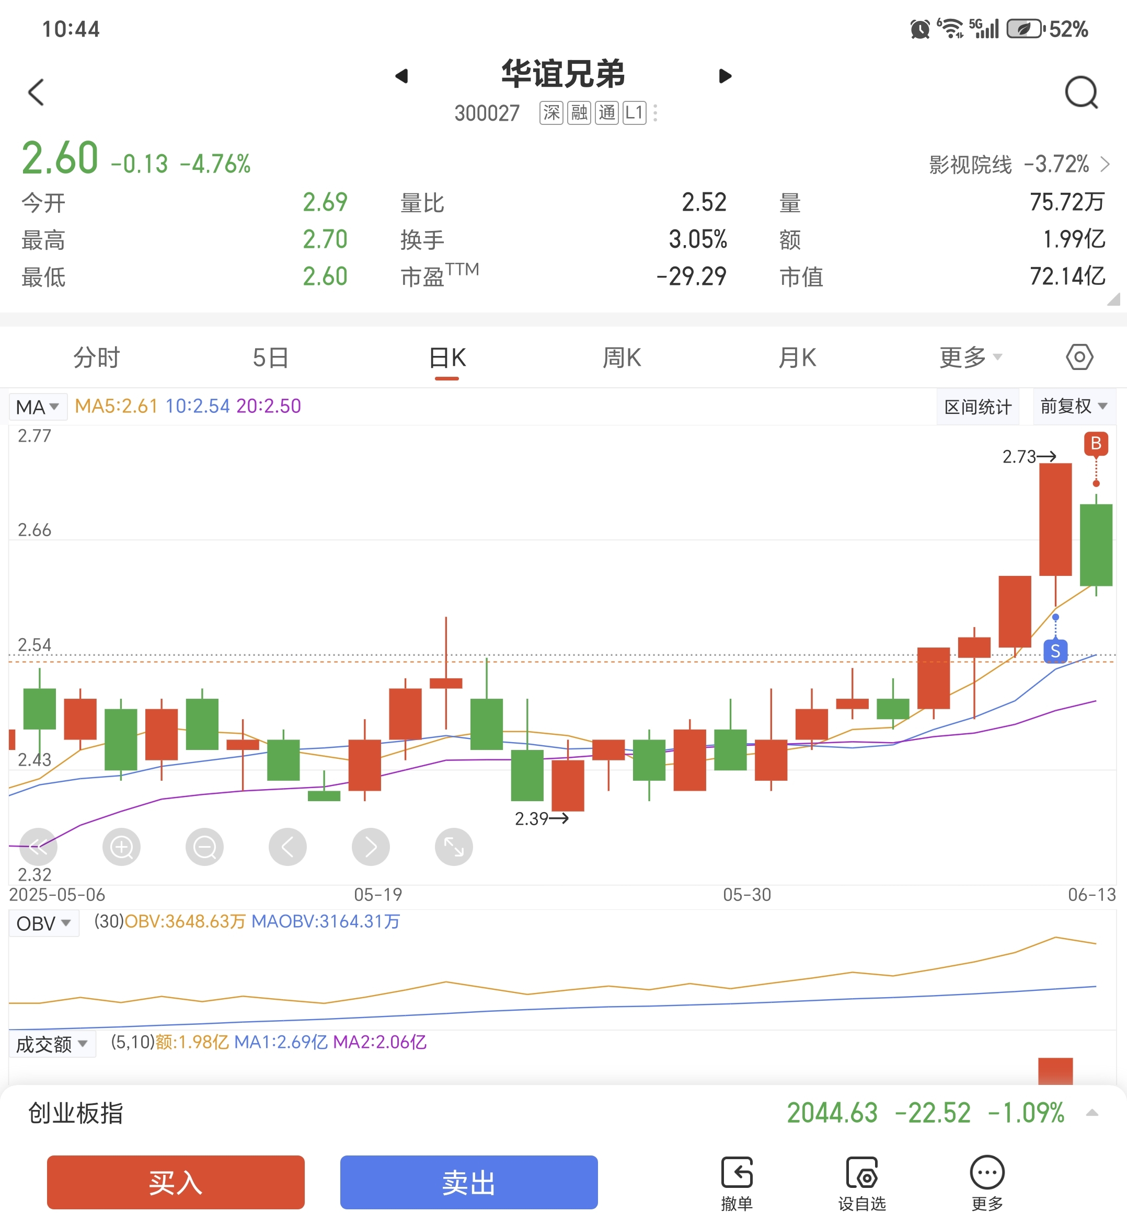Switch to 5日 tab
Screen dimensions: 1127x1225
pos(271,357)
